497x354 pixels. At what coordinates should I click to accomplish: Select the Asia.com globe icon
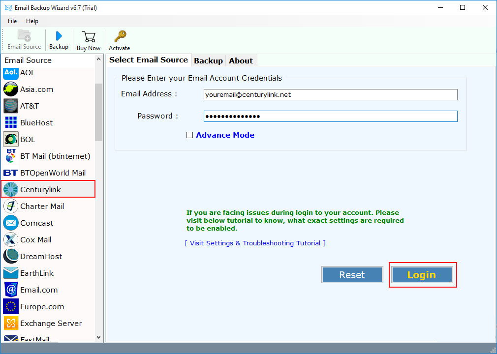[x=11, y=89]
